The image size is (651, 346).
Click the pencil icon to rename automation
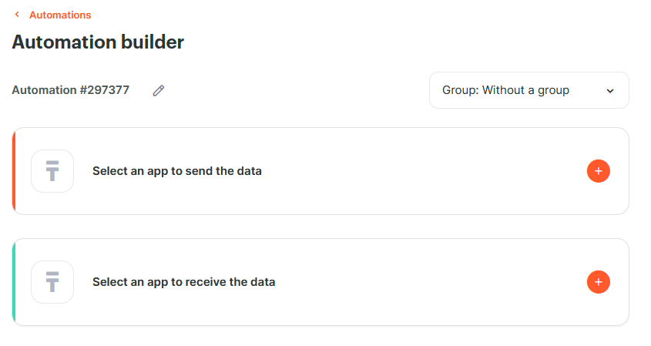[158, 91]
